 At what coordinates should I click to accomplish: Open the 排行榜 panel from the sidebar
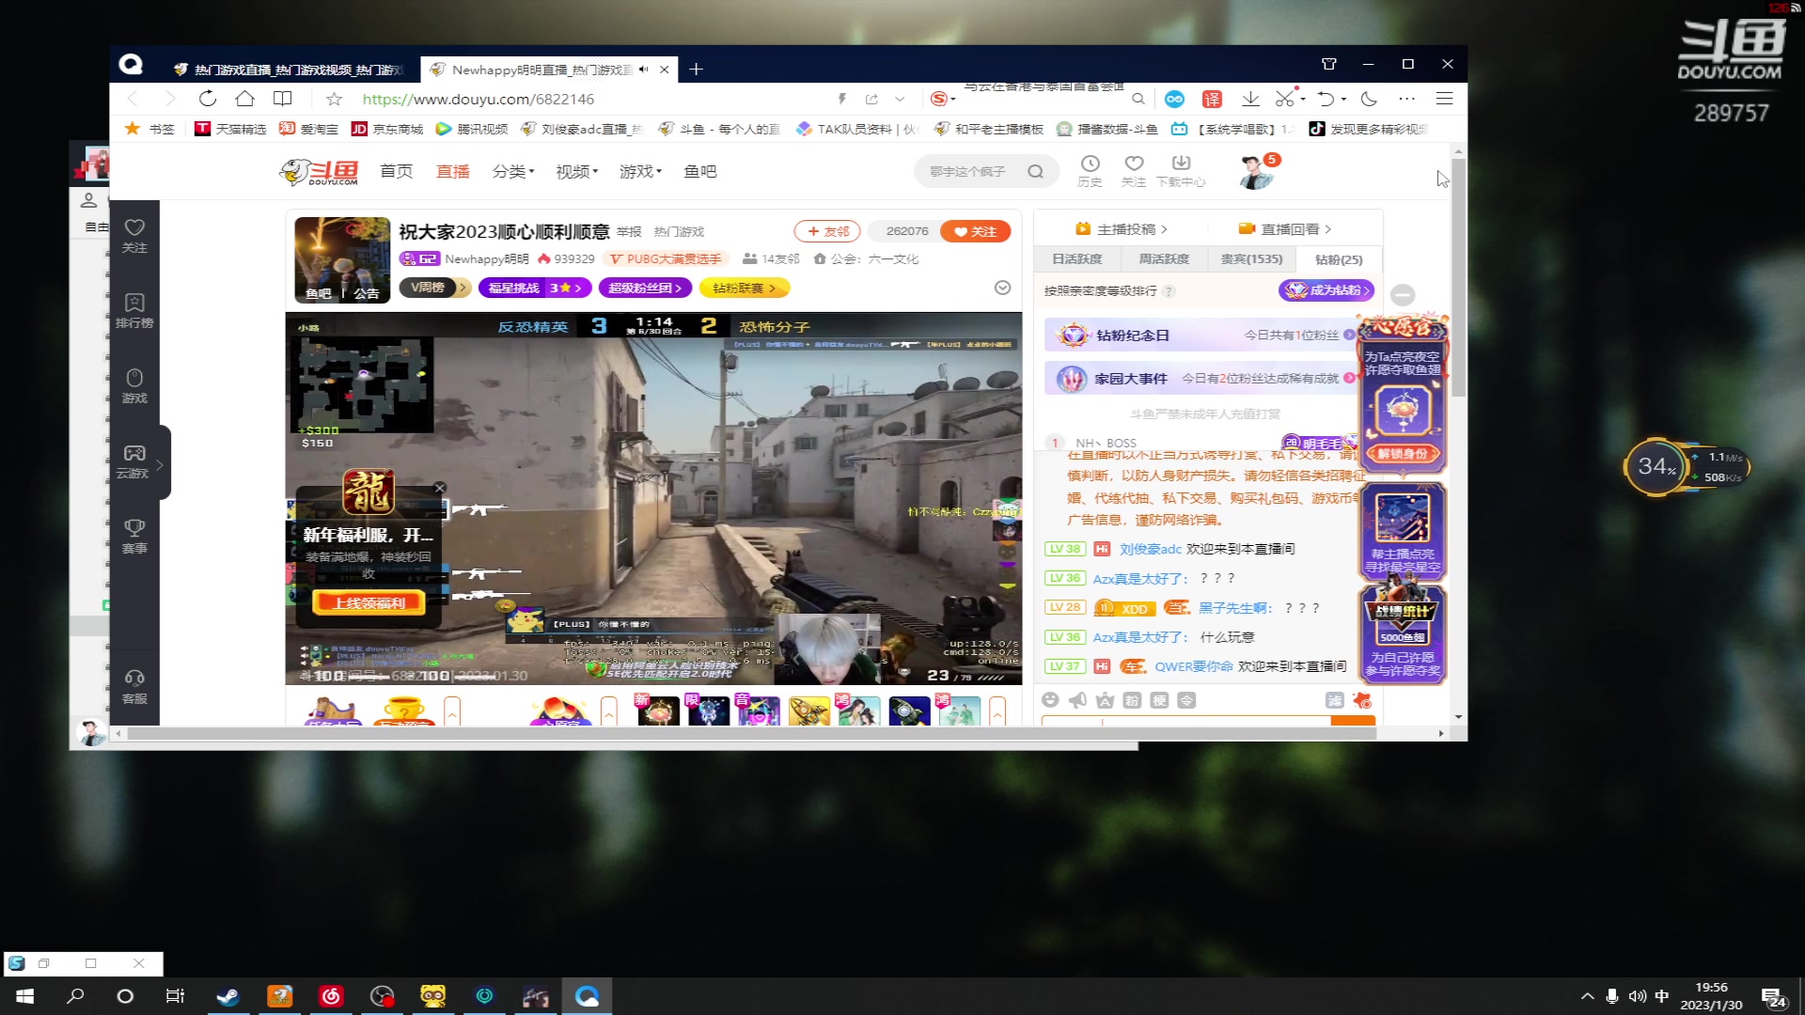134,310
